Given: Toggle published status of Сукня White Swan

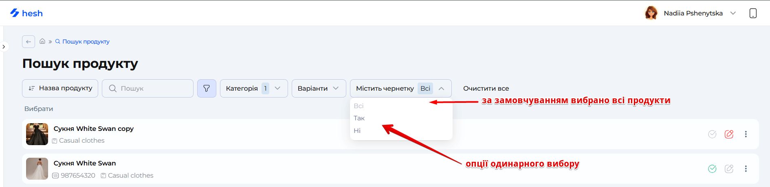Looking at the screenshot, I should (712, 169).
